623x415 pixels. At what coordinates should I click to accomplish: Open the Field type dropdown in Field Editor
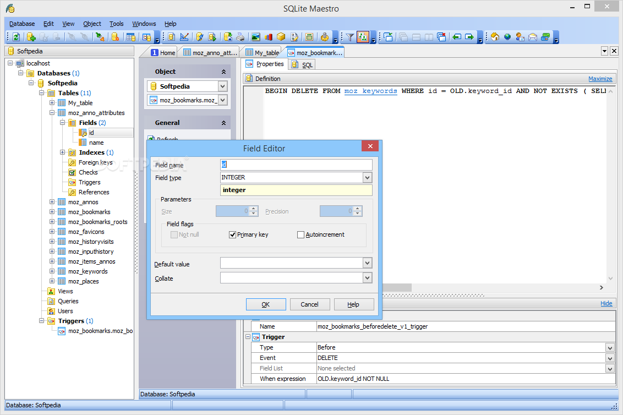[368, 178]
